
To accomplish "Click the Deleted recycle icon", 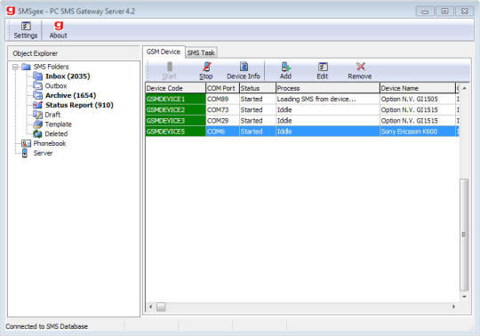I will click(37, 133).
